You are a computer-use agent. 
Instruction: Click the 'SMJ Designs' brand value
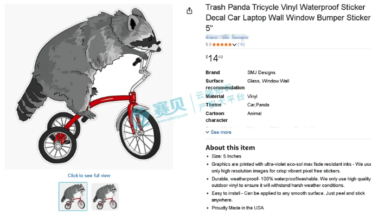pos(261,73)
